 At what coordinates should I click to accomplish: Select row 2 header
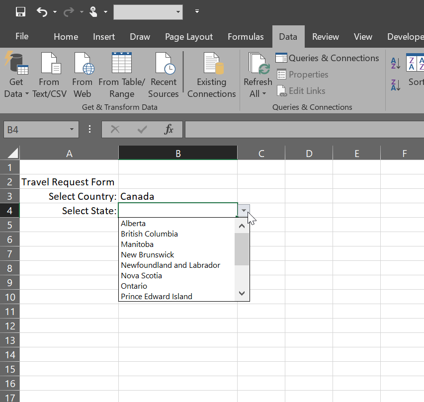click(10, 182)
